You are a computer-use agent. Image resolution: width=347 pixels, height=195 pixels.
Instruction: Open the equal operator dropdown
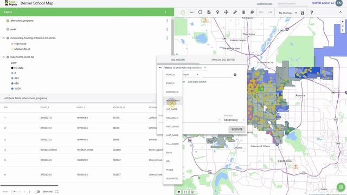[x=191, y=75]
